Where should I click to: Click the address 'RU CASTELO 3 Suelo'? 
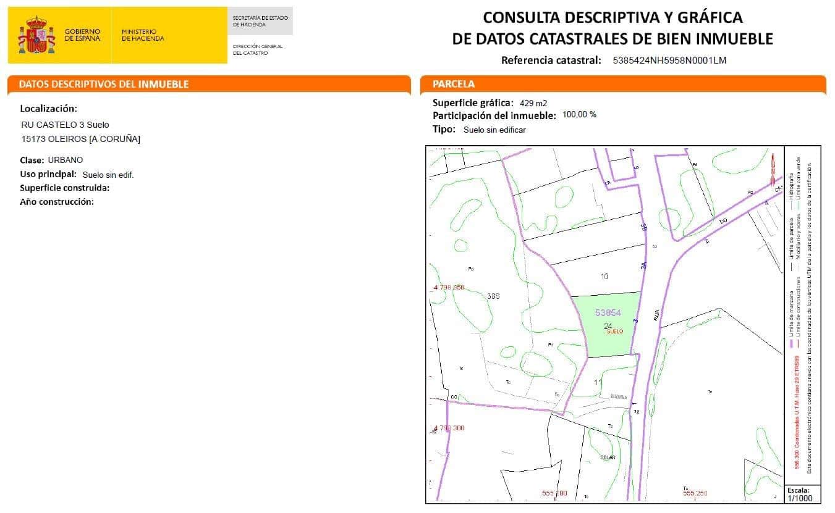tap(65, 124)
